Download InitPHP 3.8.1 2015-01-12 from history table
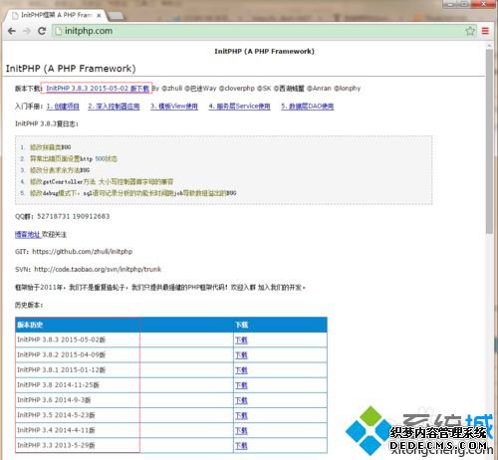The image size is (498, 460). [241, 370]
